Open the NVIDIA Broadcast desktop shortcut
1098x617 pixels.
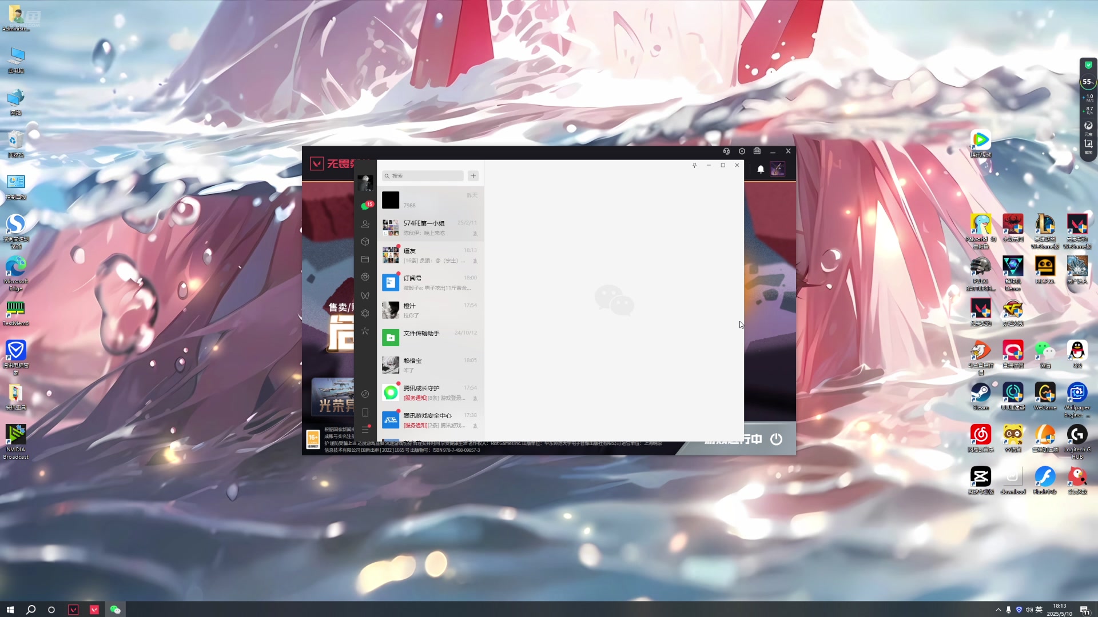coord(16,442)
